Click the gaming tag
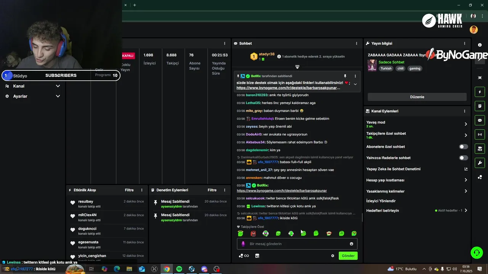 tap(415, 68)
